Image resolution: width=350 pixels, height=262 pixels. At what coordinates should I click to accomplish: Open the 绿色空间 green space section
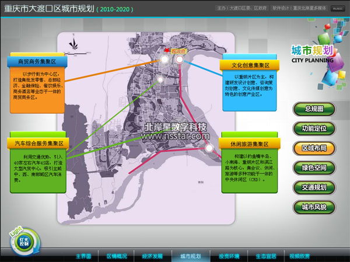click(314, 167)
